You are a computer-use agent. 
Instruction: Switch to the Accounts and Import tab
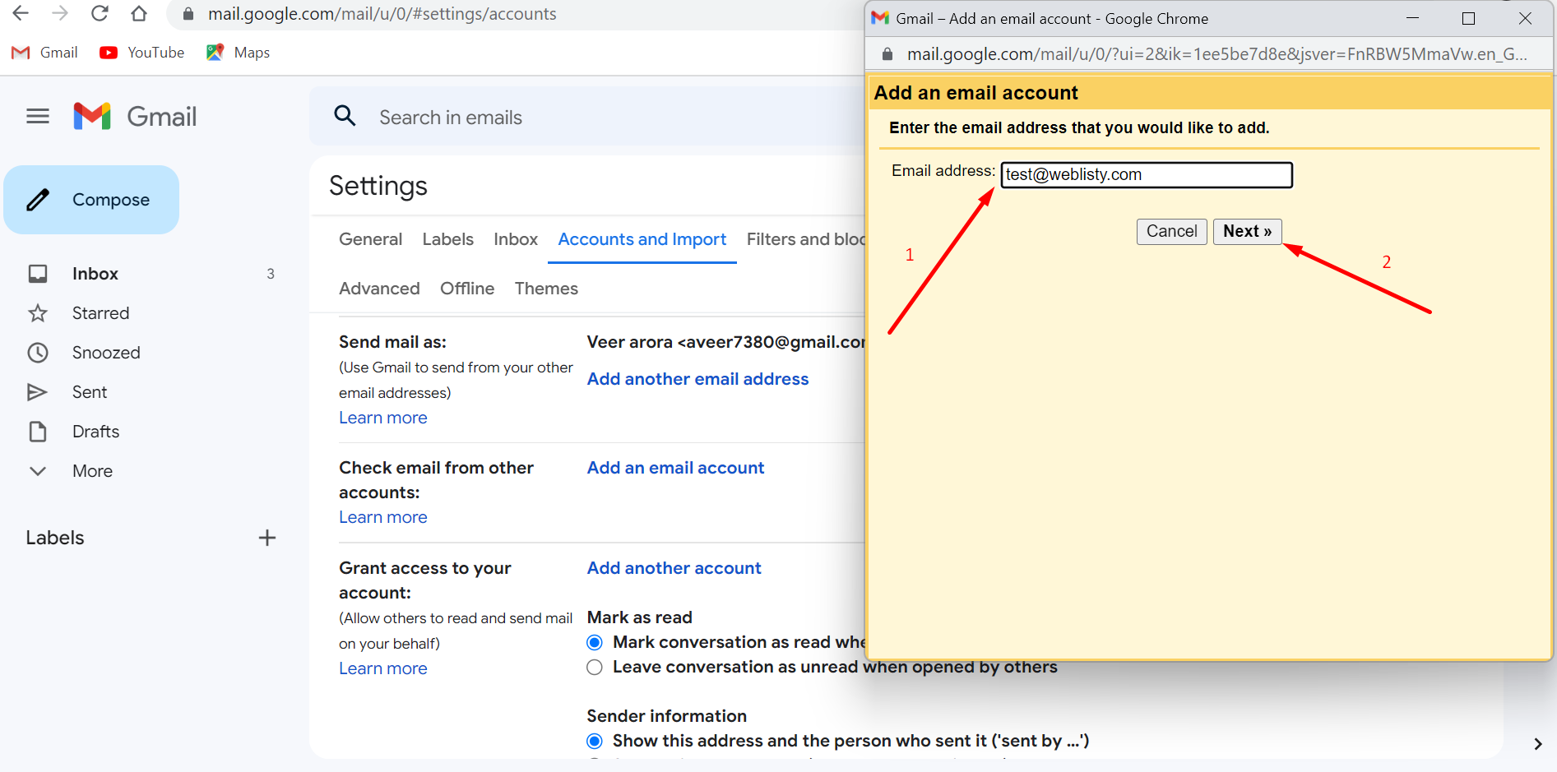coord(642,239)
